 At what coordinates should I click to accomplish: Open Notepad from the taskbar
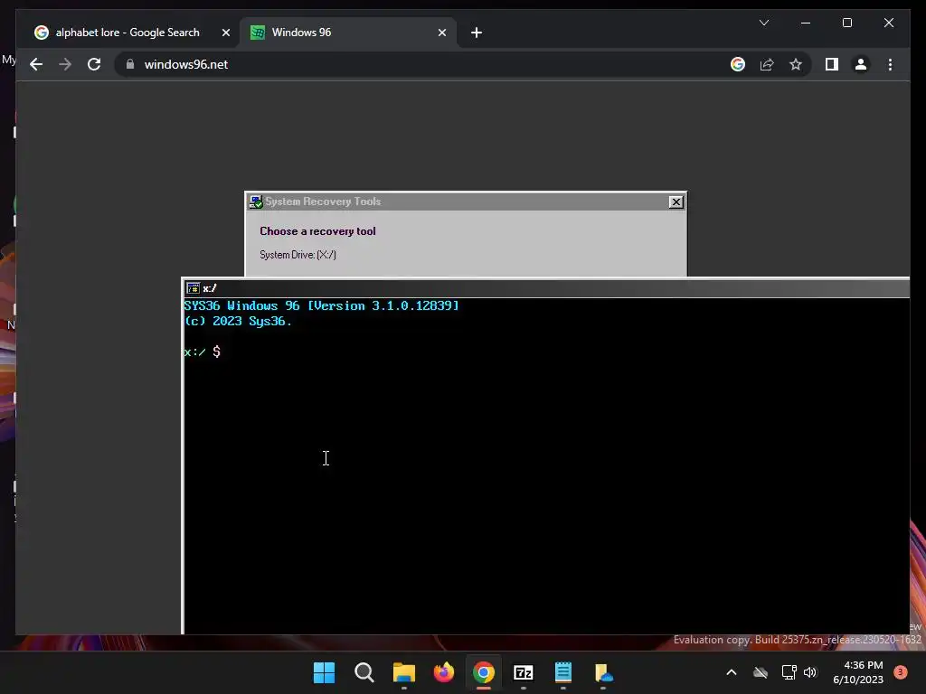pyautogui.click(x=563, y=672)
